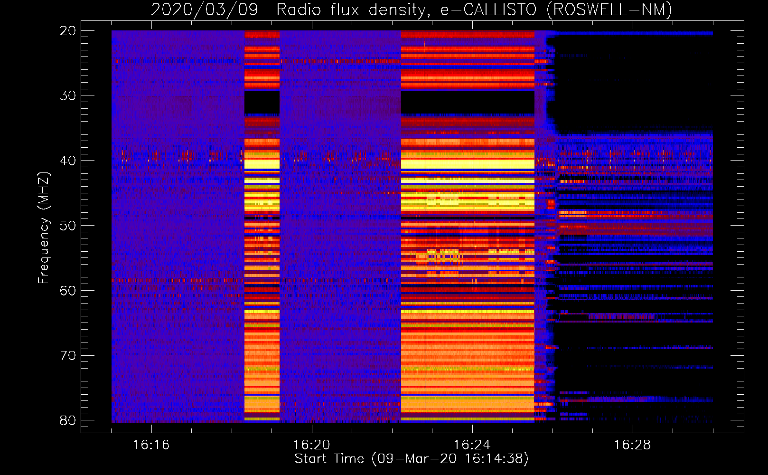
Task: Click the 16:16 time tick label
Action: click(151, 445)
